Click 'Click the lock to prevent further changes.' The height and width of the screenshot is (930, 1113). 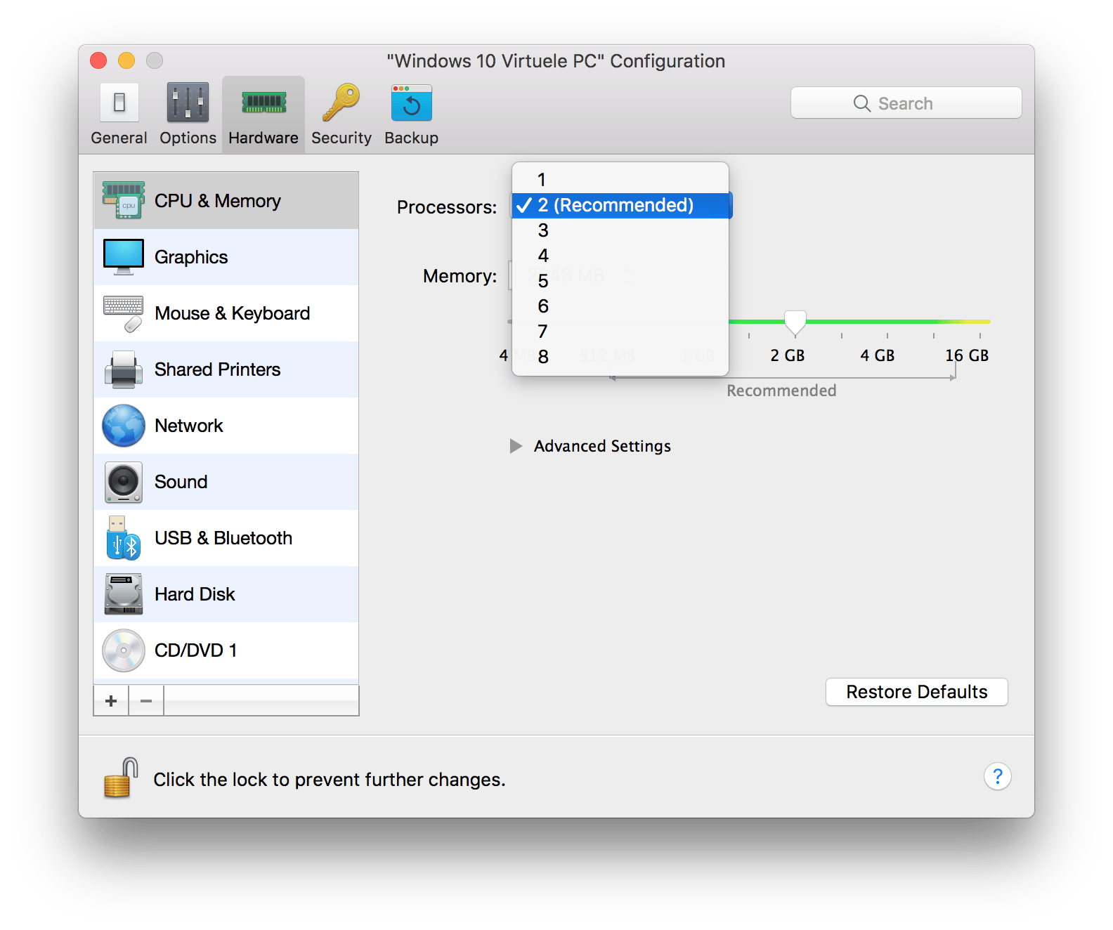pos(330,780)
